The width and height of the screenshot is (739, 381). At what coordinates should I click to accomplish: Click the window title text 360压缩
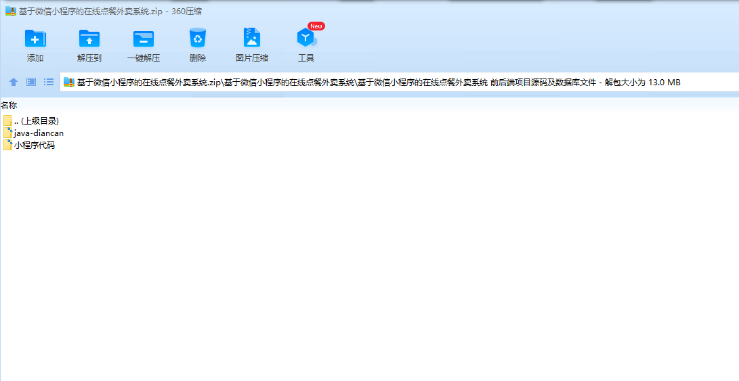click(187, 12)
